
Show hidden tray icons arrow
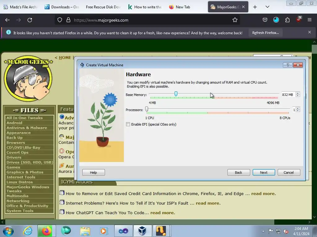point(263,231)
